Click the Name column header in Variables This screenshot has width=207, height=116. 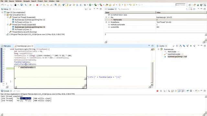point(130,12)
